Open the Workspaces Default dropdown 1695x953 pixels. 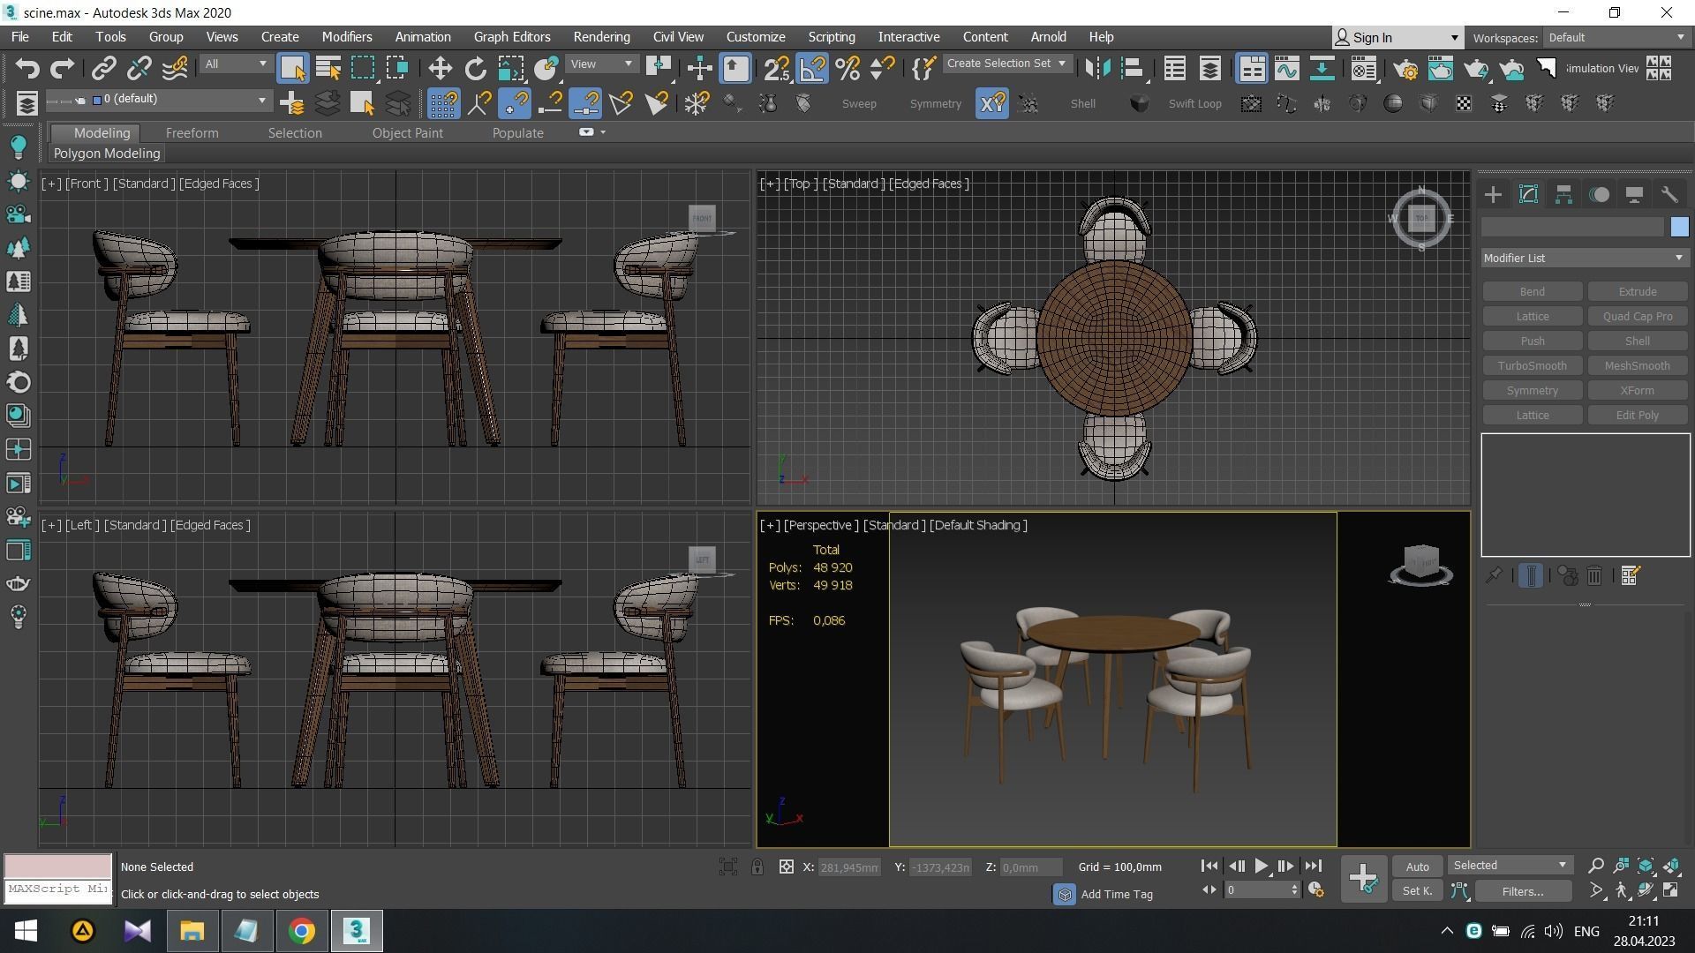pos(1616,38)
